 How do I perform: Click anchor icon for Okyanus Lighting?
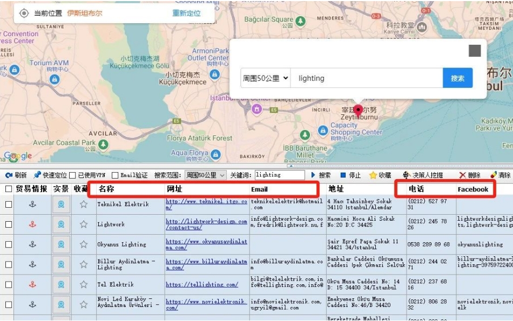[x=32, y=244]
